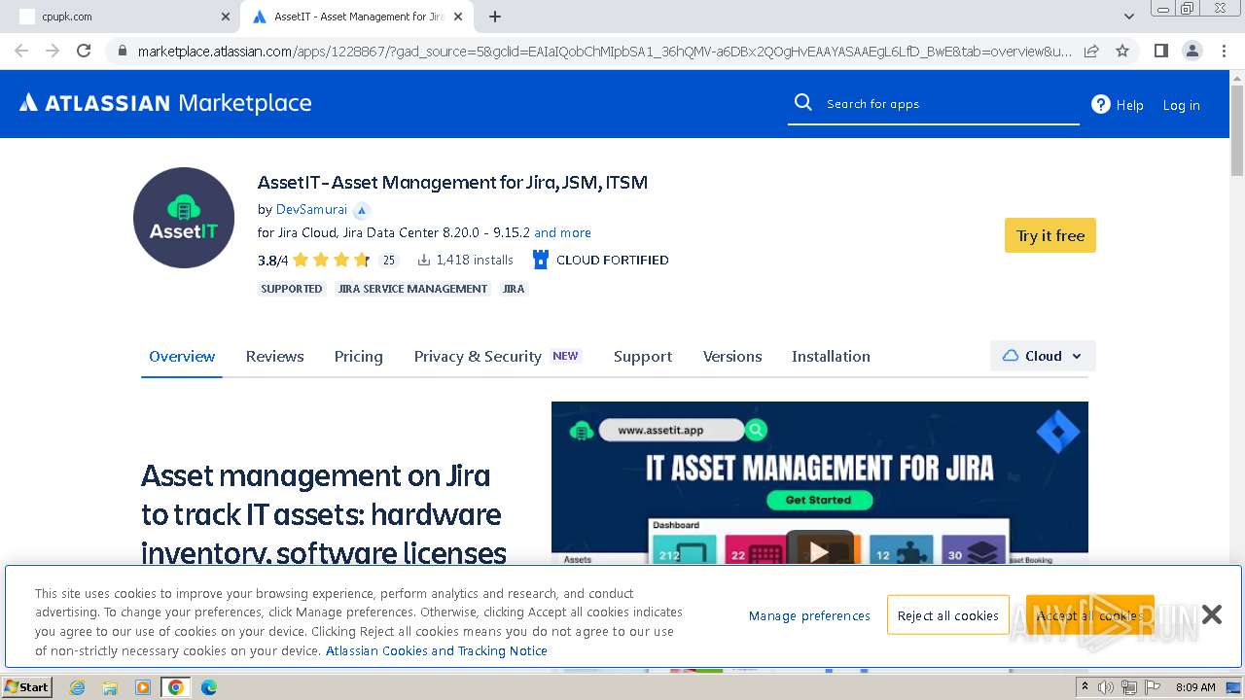Click Reject all cookies button

(x=948, y=615)
